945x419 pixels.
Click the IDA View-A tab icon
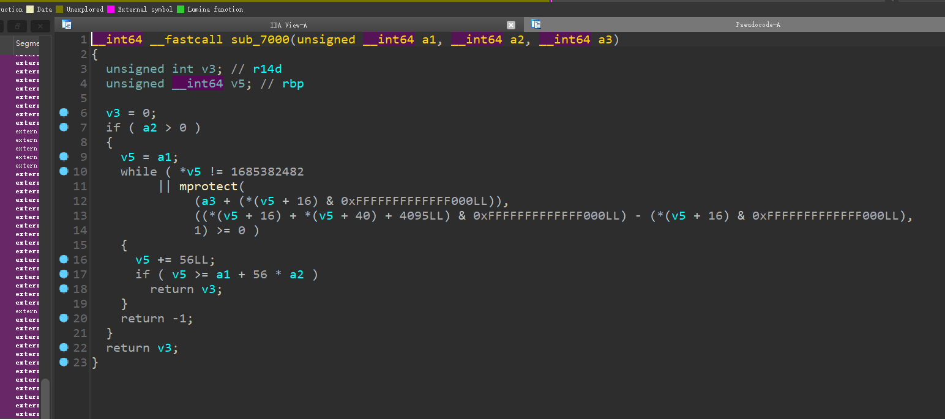pos(67,24)
